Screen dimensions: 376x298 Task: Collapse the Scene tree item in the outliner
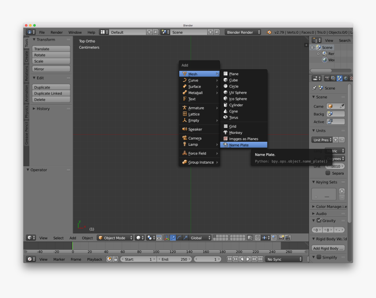tap(312, 48)
